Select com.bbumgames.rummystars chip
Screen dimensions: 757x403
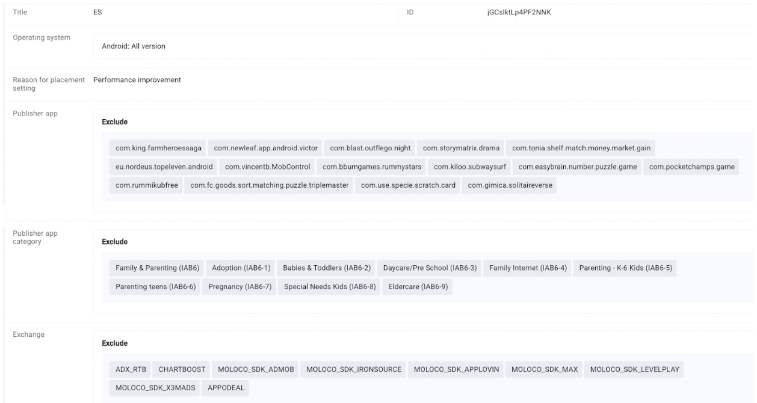pos(372,167)
